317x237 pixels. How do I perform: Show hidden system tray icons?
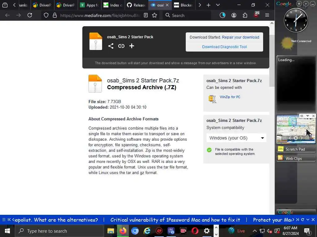(255, 231)
